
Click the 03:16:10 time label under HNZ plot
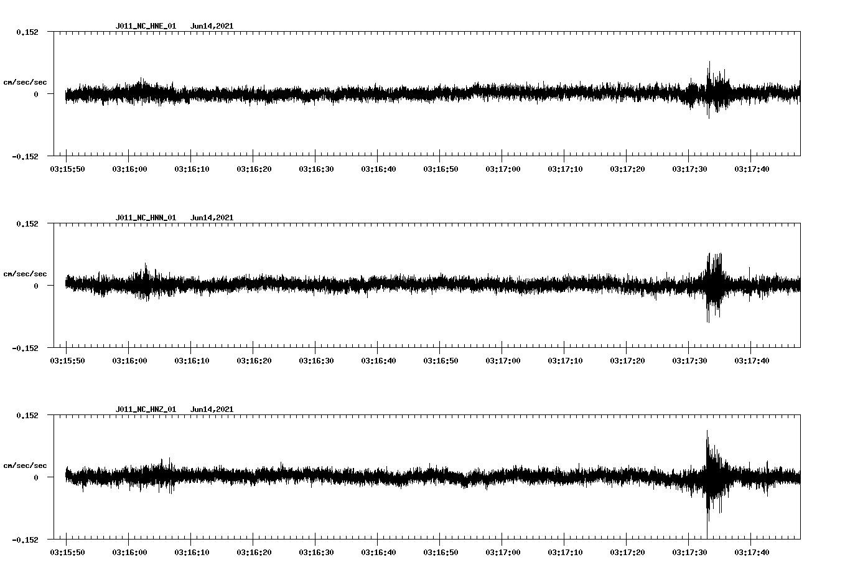[192, 552]
